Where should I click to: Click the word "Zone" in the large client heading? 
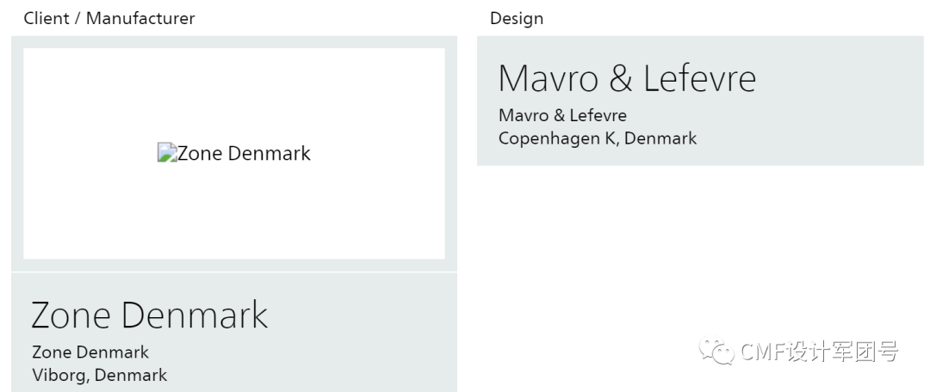coord(71,315)
